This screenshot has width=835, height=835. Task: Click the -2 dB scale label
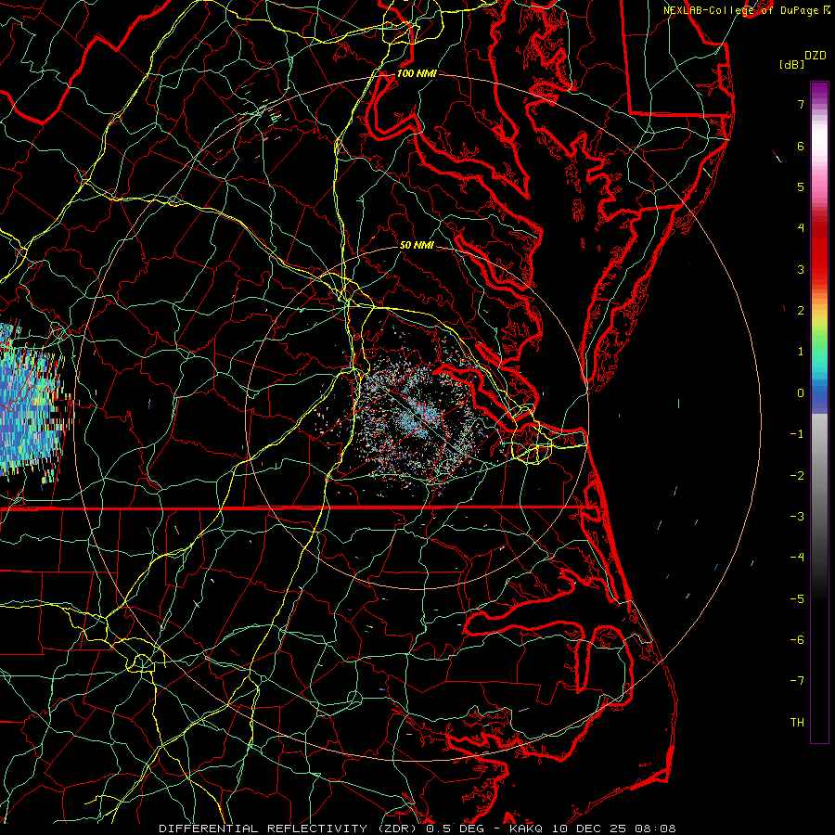(x=797, y=476)
